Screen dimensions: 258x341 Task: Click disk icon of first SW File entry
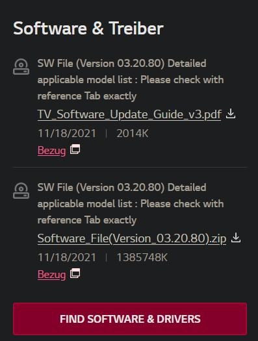pos(21,67)
